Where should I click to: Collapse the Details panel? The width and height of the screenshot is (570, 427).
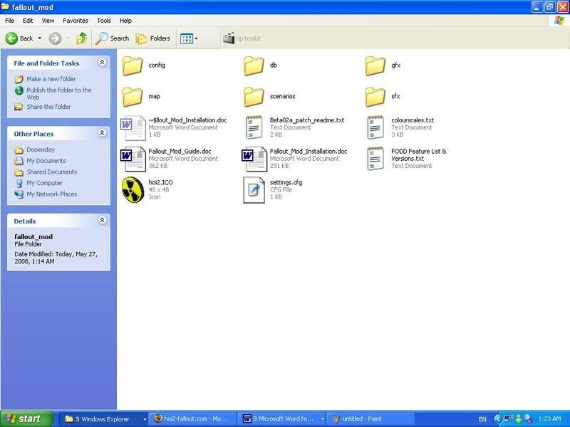click(102, 221)
